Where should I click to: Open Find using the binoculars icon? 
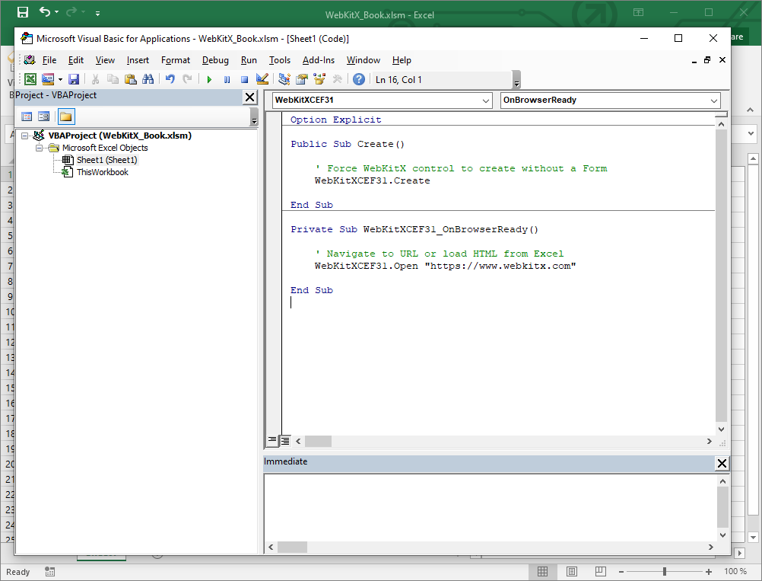pos(148,79)
